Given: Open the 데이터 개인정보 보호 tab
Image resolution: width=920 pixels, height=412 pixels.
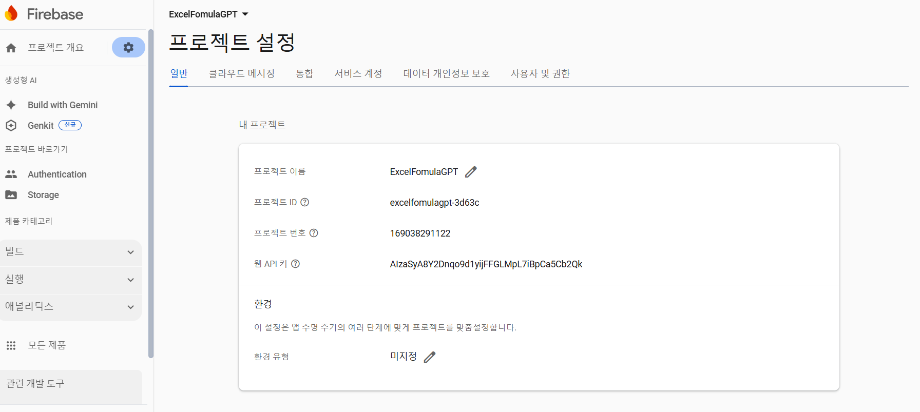Looking at the screenshot, I should [x=447, y=73].
